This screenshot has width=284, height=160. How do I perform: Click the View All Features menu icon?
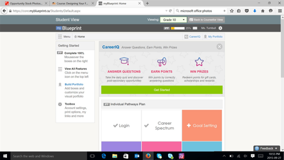[60, 69]
